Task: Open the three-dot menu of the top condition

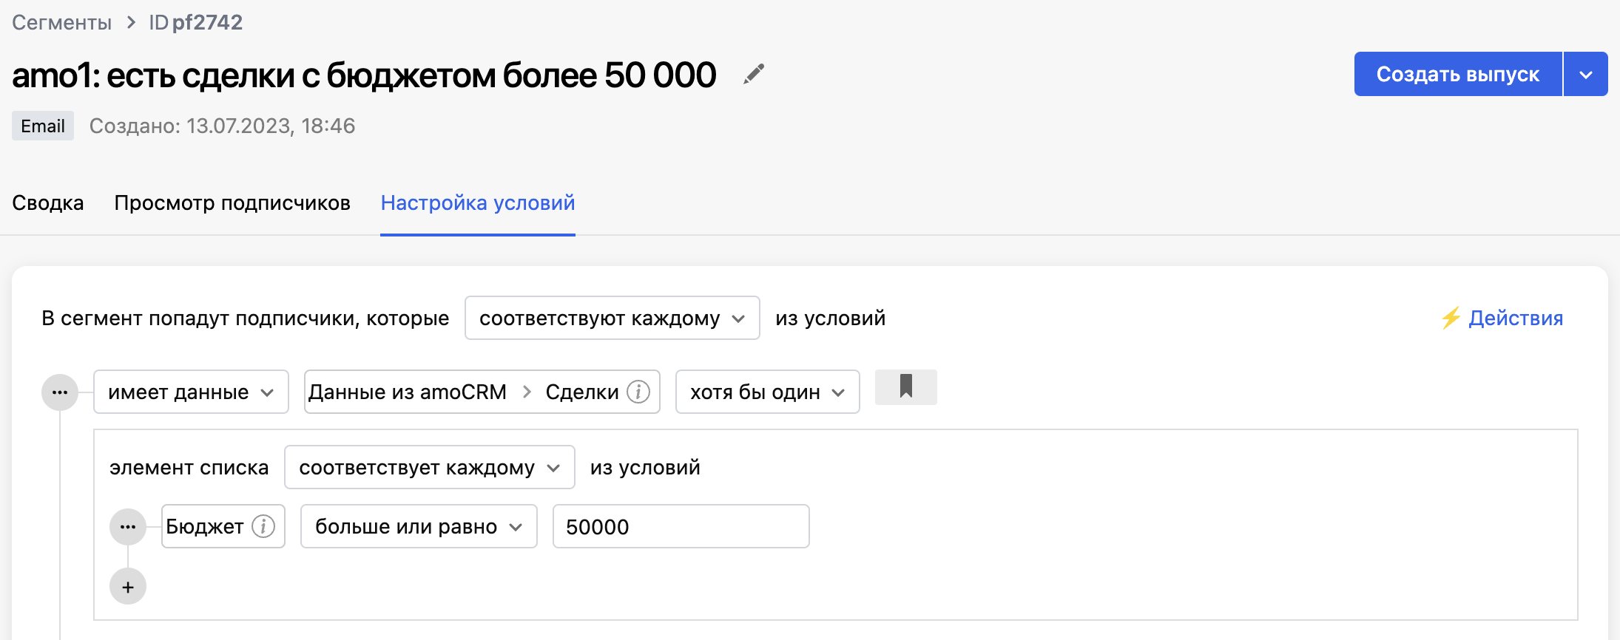Action: pos(60,392)
